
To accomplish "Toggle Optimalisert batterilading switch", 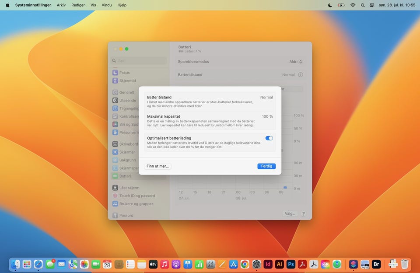I will pyautogui.click(x=269, y=138).
